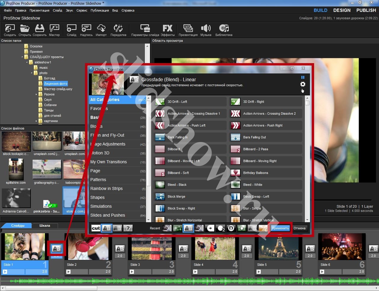Click the gear settings icon in dialog
The height and width of the screenshot is (291, 379).
[x=303, y=84]
